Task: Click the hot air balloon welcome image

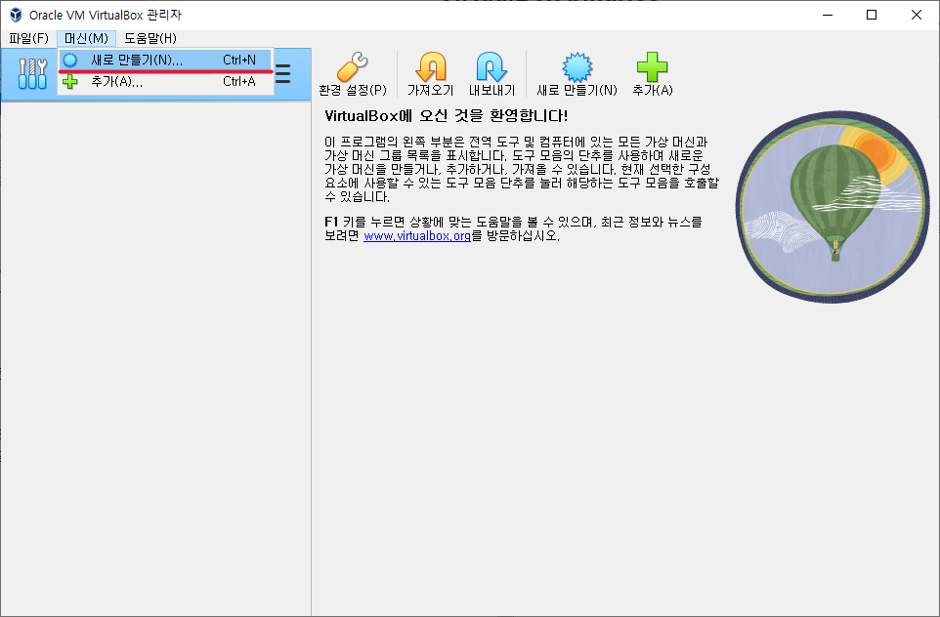Action: pyautogui.click(x=833, y=207)
